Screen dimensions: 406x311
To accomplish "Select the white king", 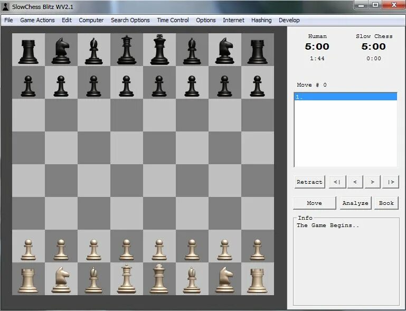I will tap(159, 279).
